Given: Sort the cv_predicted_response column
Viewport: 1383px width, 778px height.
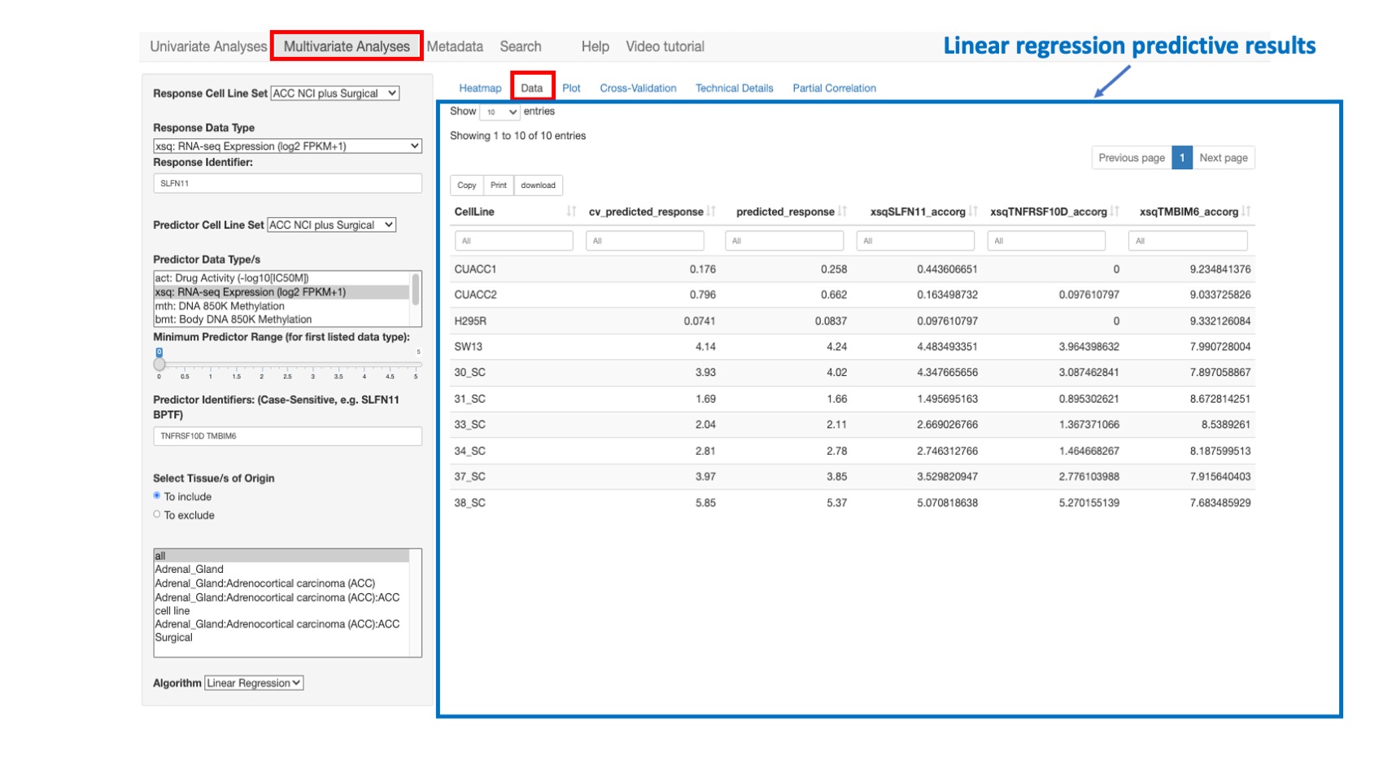Looking at the screenshot, I should pos(710,211).
